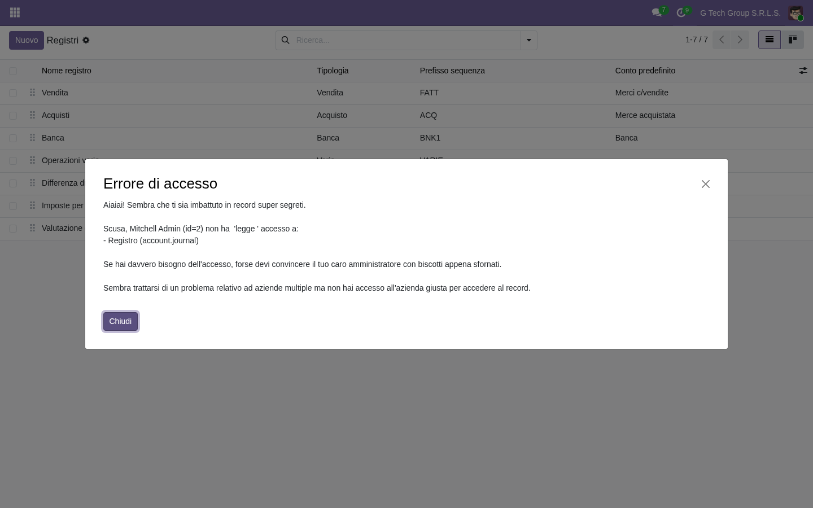Click the drag handle for Banca row

(x=32, y=138)
